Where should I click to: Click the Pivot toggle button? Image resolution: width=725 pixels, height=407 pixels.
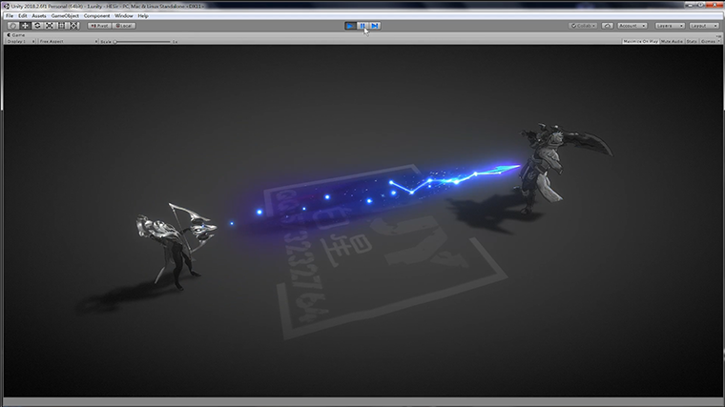98,26
